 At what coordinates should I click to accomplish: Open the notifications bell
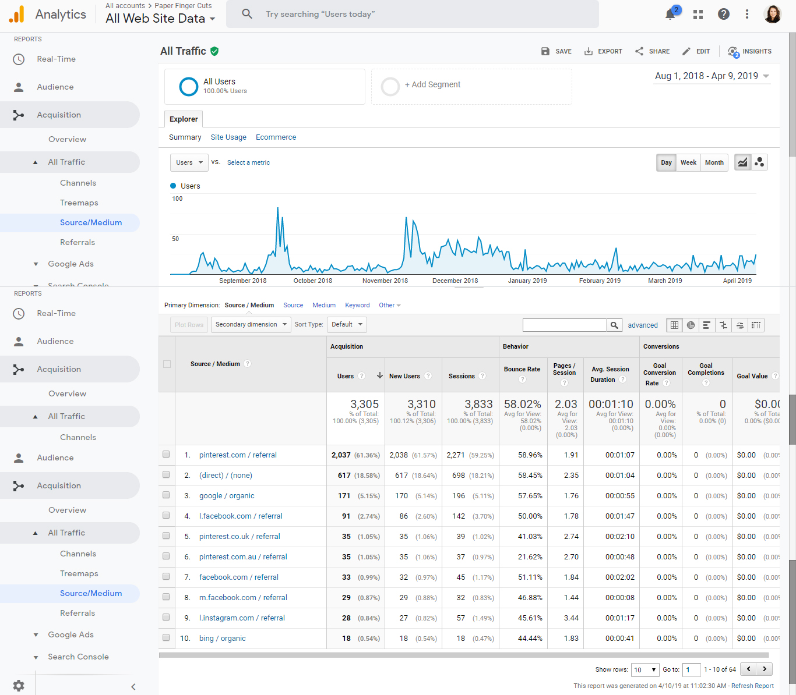click(670, 14)
